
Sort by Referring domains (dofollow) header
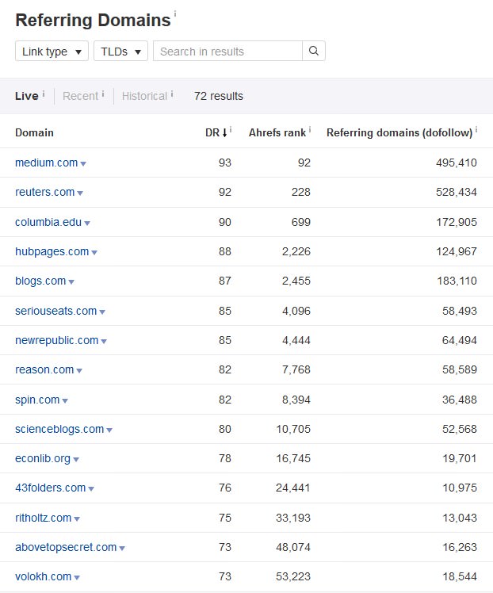point(399,132)
